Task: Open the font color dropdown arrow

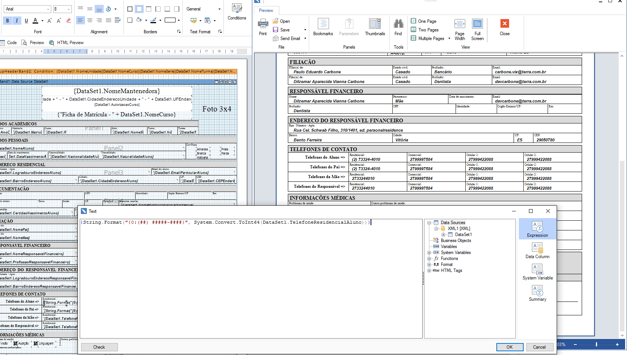Action: pos(42,21)
